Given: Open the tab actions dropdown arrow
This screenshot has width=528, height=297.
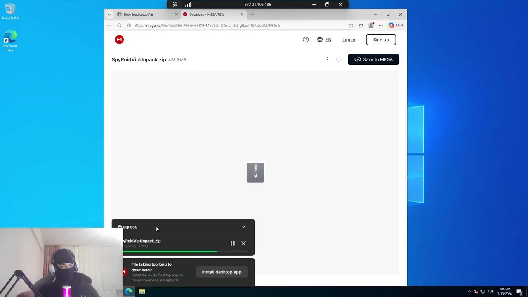Looking at the screenshot, I should [x=109, y=14].
